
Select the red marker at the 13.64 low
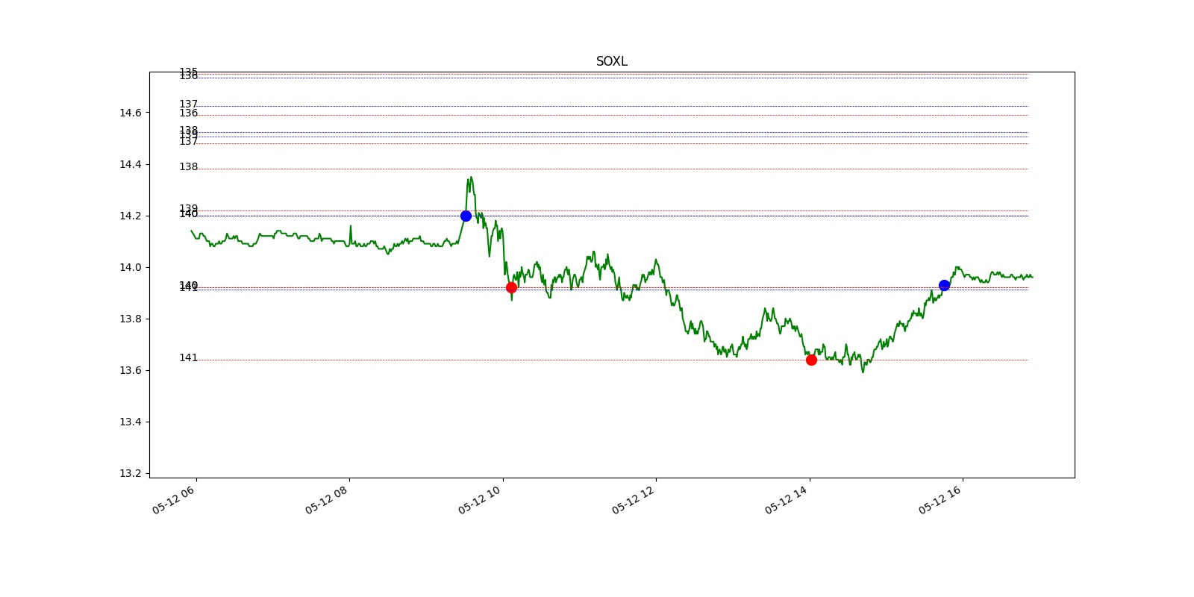[811, 360]
